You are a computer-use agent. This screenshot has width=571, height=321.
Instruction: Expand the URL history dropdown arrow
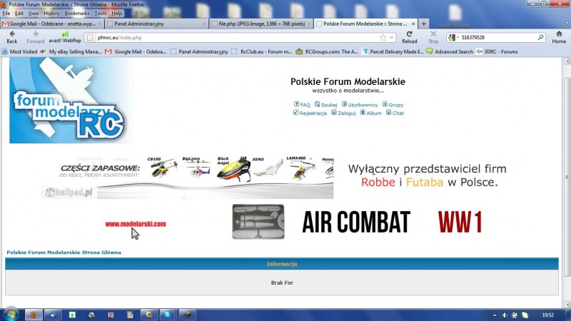[x=391, y=38]
